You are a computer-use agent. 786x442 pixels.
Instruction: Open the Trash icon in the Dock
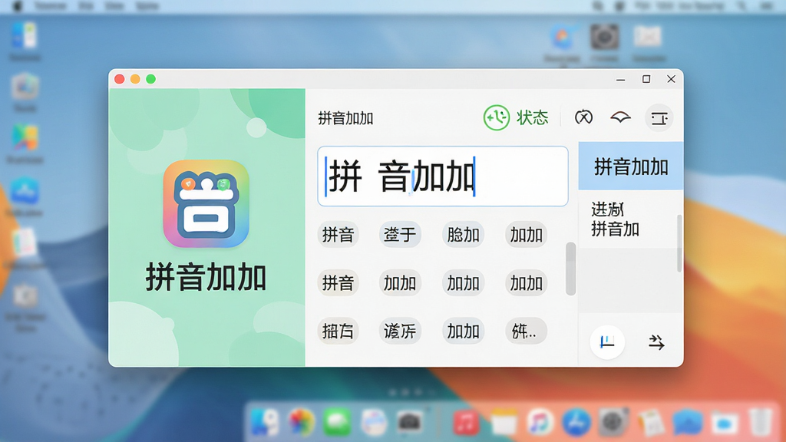tap(761, 422)
